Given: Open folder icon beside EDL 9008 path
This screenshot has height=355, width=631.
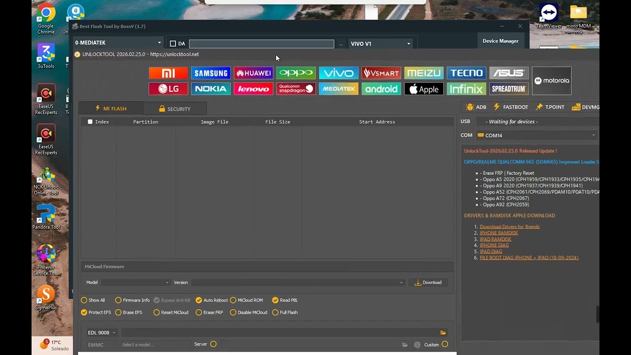Looking at the screenshot, I should click(x=443, y=333).
